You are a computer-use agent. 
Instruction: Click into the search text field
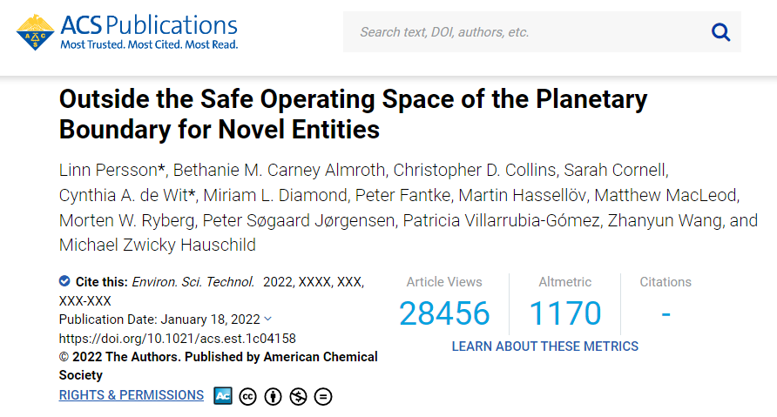(x=523, y=32)
